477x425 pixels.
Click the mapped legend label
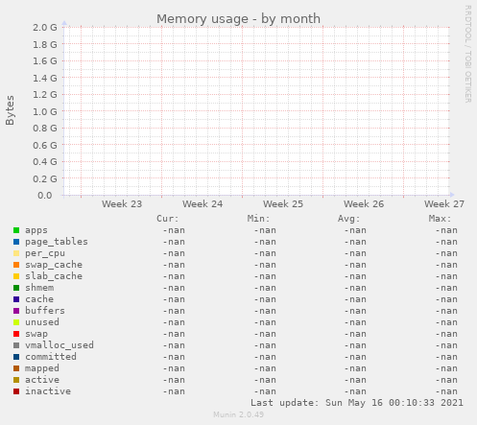[42, 368]
